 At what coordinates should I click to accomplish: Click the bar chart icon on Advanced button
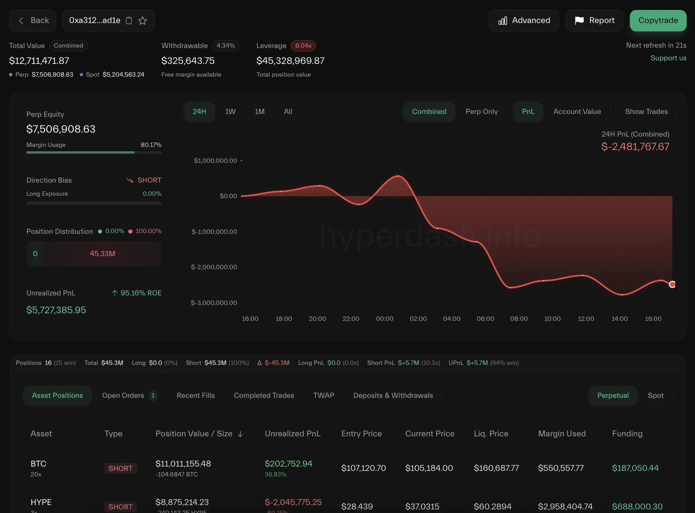point(502,20)
